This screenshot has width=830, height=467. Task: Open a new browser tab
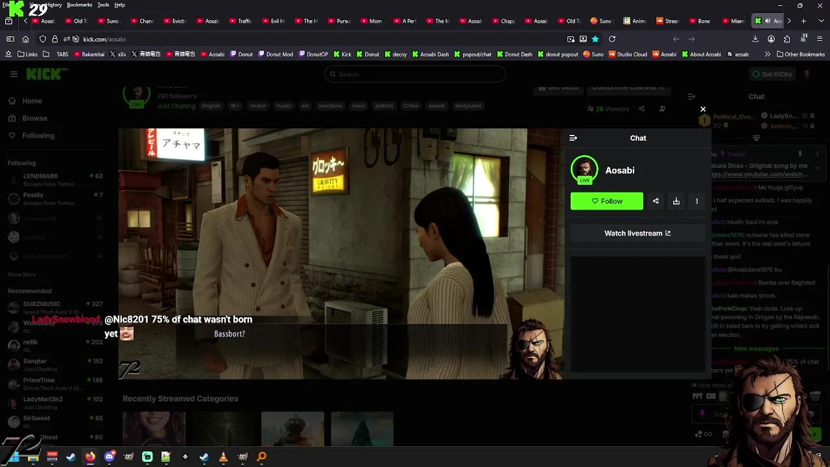coord(803,21)
